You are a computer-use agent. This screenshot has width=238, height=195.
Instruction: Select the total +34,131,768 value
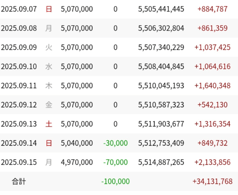click(x=212, y=182)
